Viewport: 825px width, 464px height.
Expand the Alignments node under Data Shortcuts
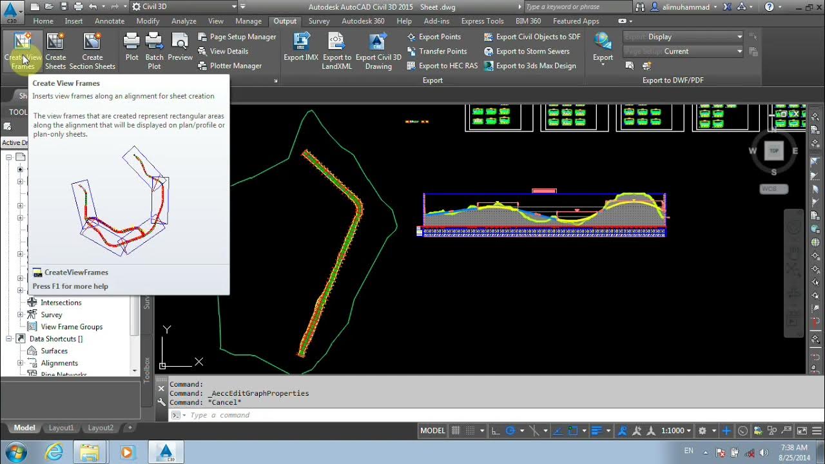pos(20,363)
